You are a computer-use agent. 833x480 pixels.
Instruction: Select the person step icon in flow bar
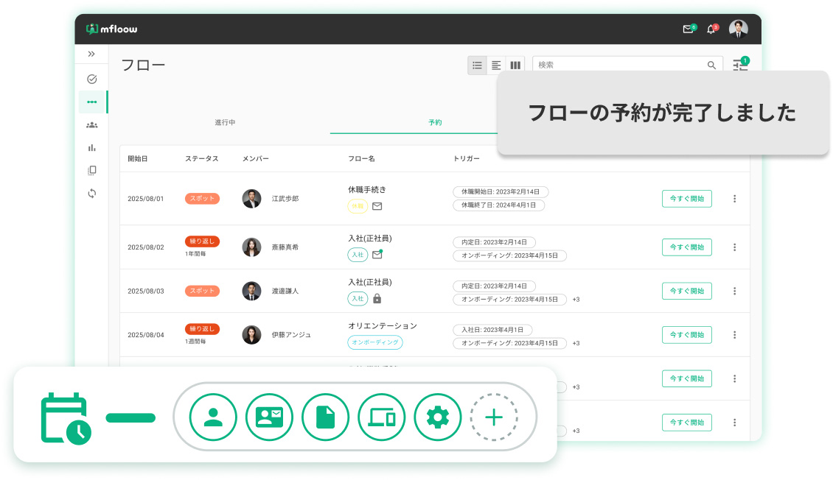coord(213,417)
